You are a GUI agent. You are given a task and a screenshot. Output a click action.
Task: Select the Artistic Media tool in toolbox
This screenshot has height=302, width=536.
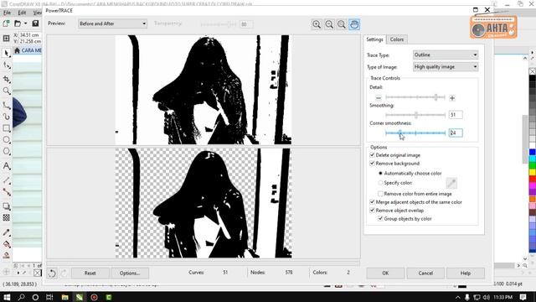(x=7, y=117)
